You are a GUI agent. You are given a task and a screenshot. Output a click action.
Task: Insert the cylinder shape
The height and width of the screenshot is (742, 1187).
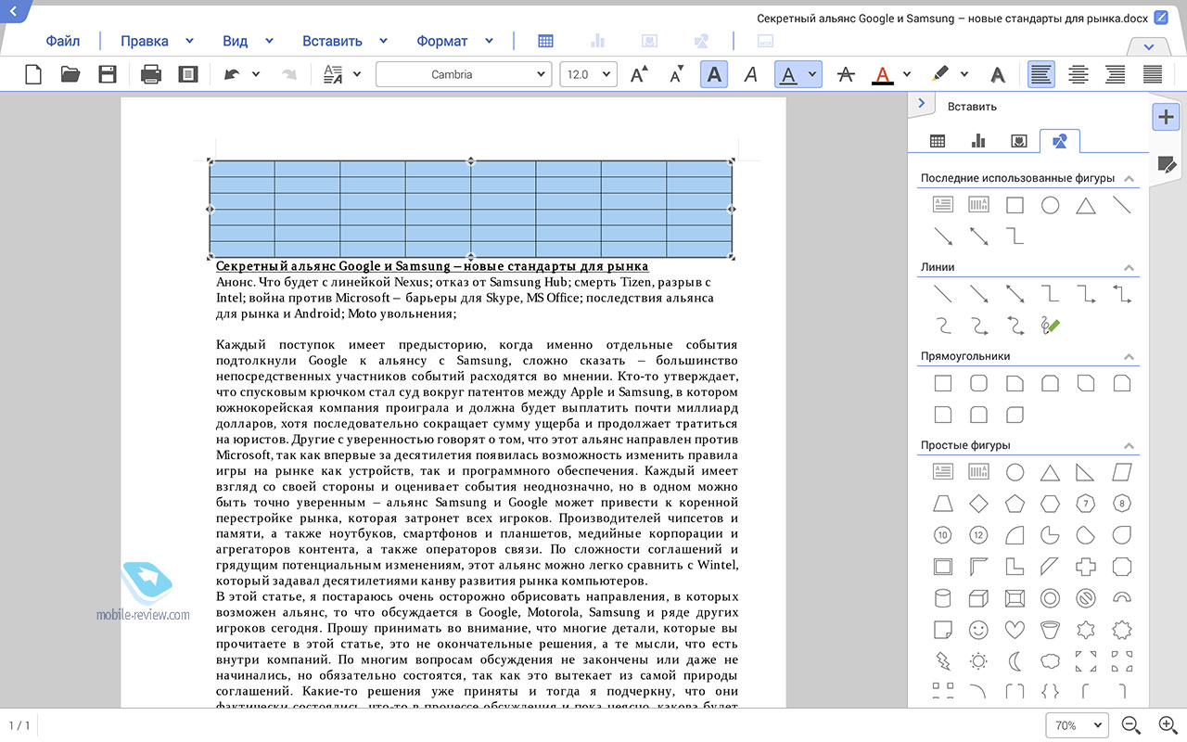pyautogui.click(x=943, y=598)
